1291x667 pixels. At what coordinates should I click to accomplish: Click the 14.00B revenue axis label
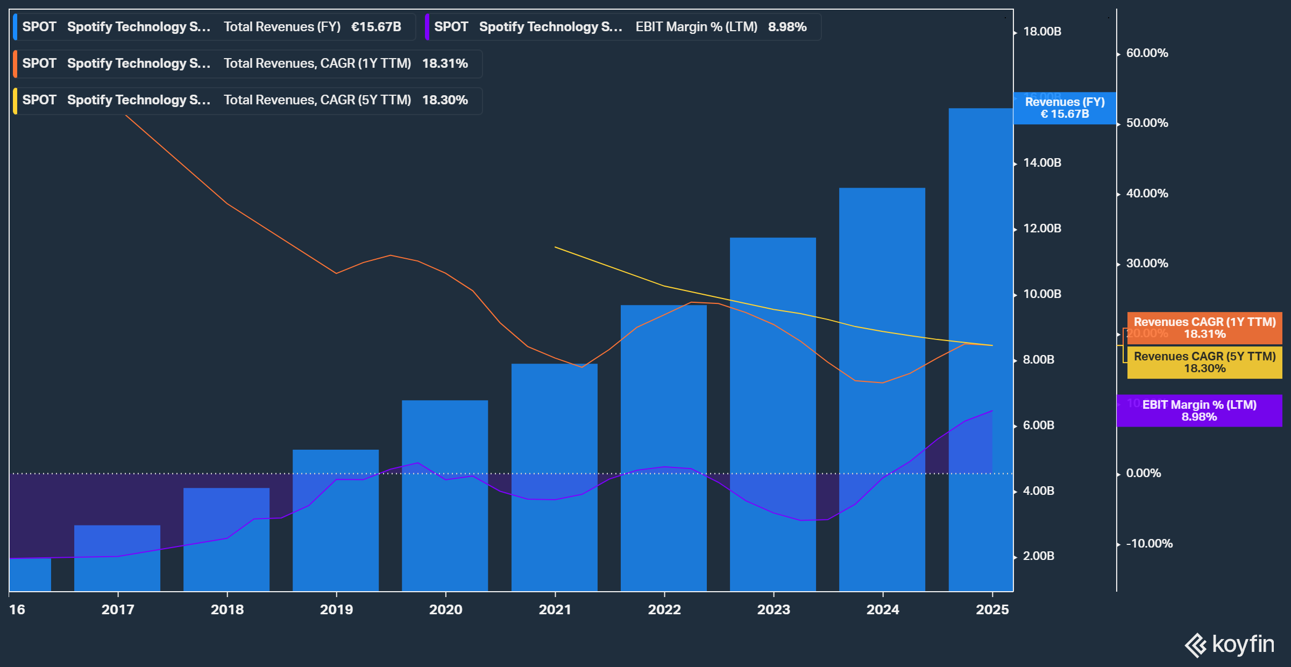1042,162
